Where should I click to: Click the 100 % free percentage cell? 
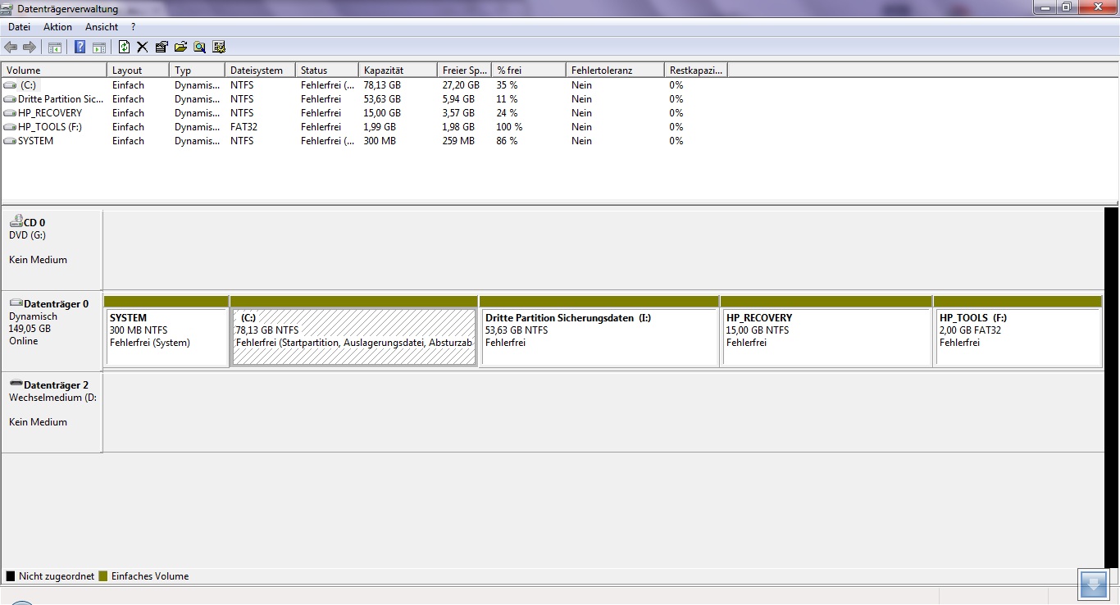[509, 127]
